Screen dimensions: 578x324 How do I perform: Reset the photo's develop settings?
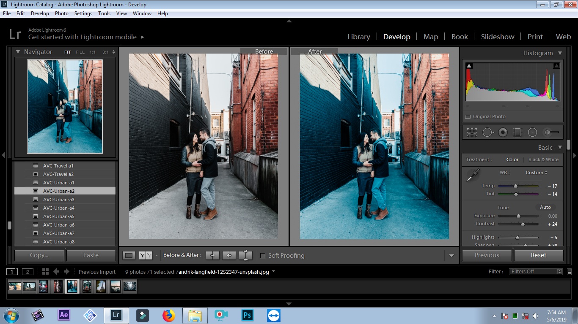539,255
